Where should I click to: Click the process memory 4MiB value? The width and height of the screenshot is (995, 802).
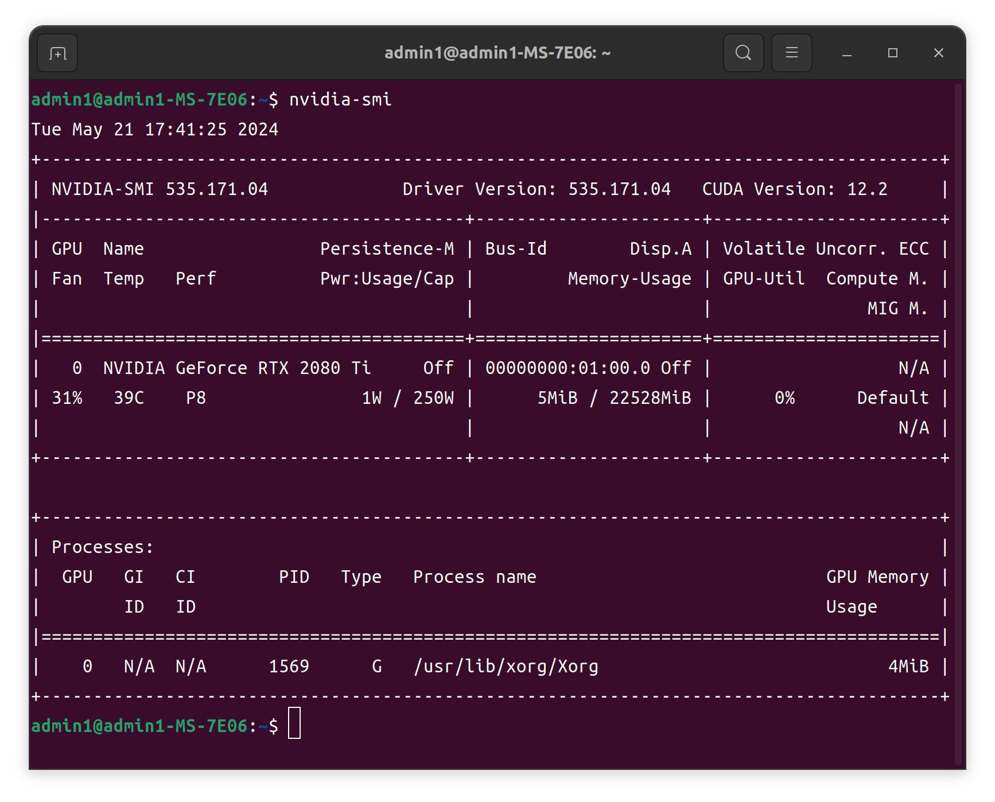pos(908,667)
